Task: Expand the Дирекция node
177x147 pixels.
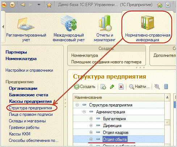Action: pyautogui.click(x=91, y=126)
